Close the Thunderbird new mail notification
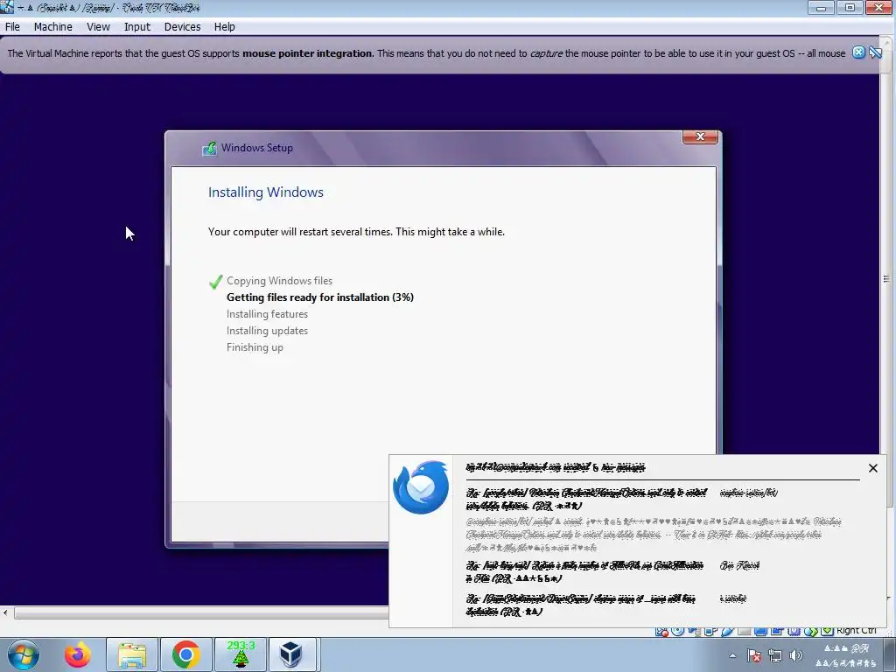Screen dimensions: 896x672 click(872, 468)
